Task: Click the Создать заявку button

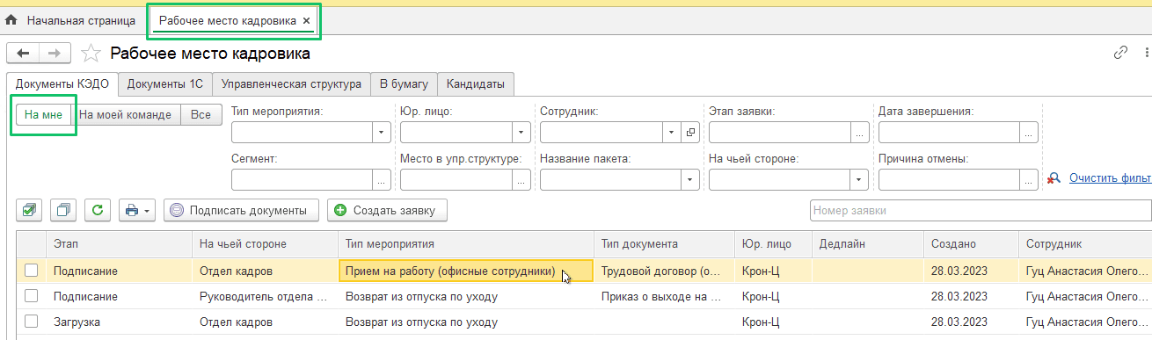Action: point(388,210)
